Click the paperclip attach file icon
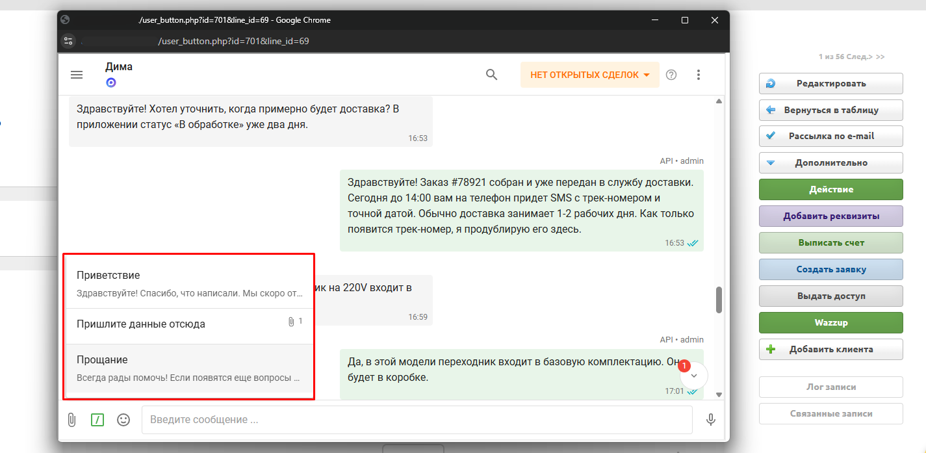This screenshot has width=926, height=453. click(x=72, y=420)
